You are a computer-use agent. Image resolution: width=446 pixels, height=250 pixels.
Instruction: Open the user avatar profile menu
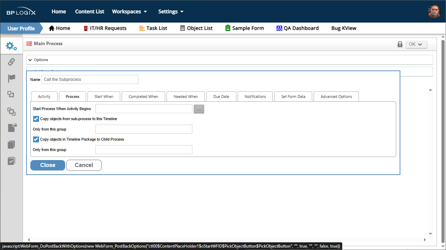[434, 11]
